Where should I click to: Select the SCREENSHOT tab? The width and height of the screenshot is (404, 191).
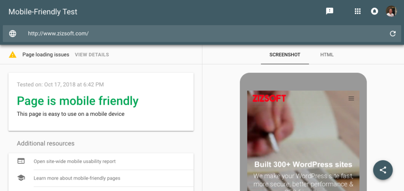coord(285,54)
